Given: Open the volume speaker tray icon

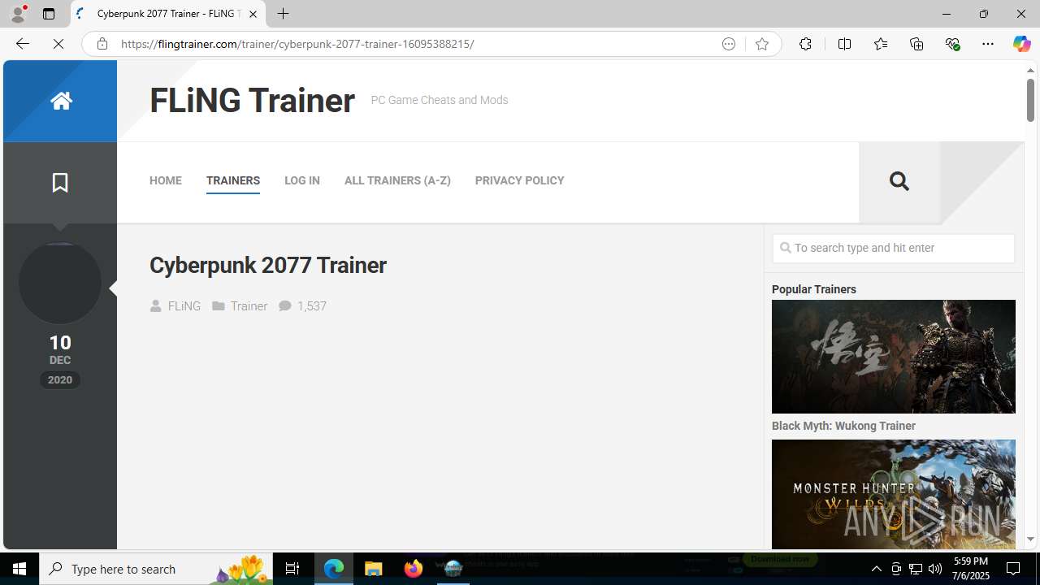Looking at the screenshot, I should coord(935,569).
